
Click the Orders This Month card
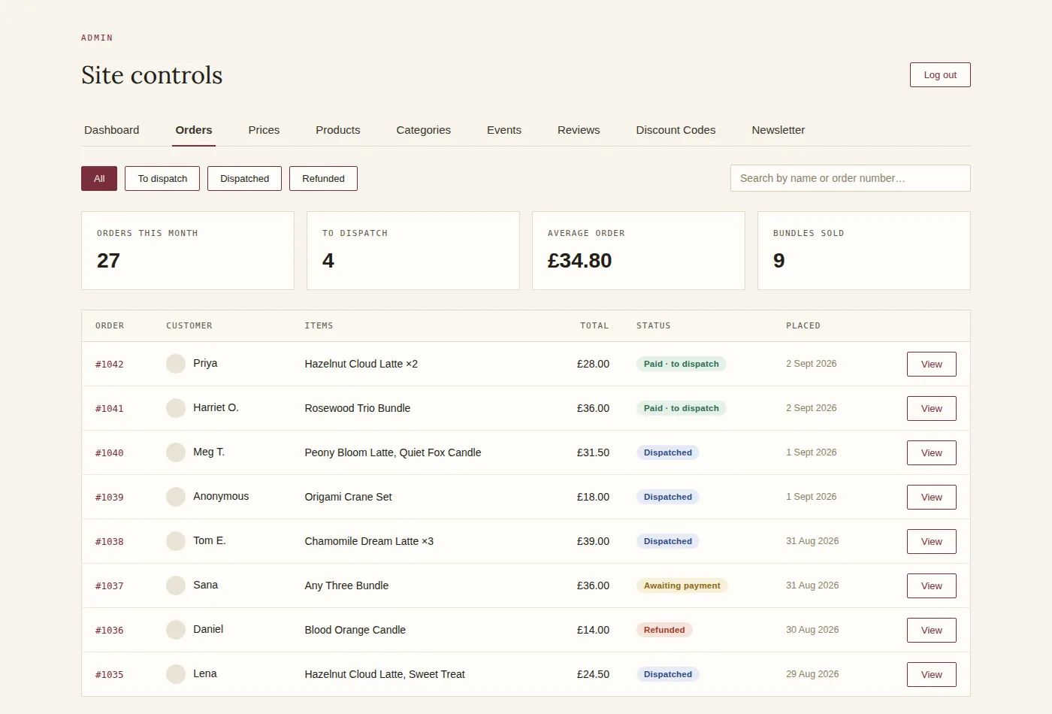point(188,250)
